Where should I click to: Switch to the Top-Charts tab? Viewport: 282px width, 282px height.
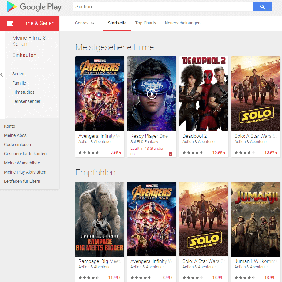pos(146,23)
